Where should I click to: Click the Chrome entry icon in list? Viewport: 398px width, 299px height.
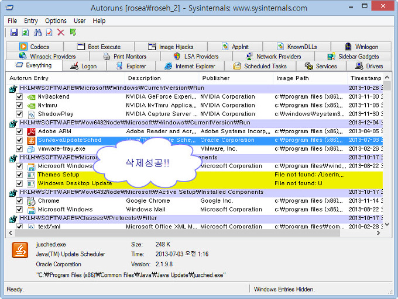pos(32,201)
